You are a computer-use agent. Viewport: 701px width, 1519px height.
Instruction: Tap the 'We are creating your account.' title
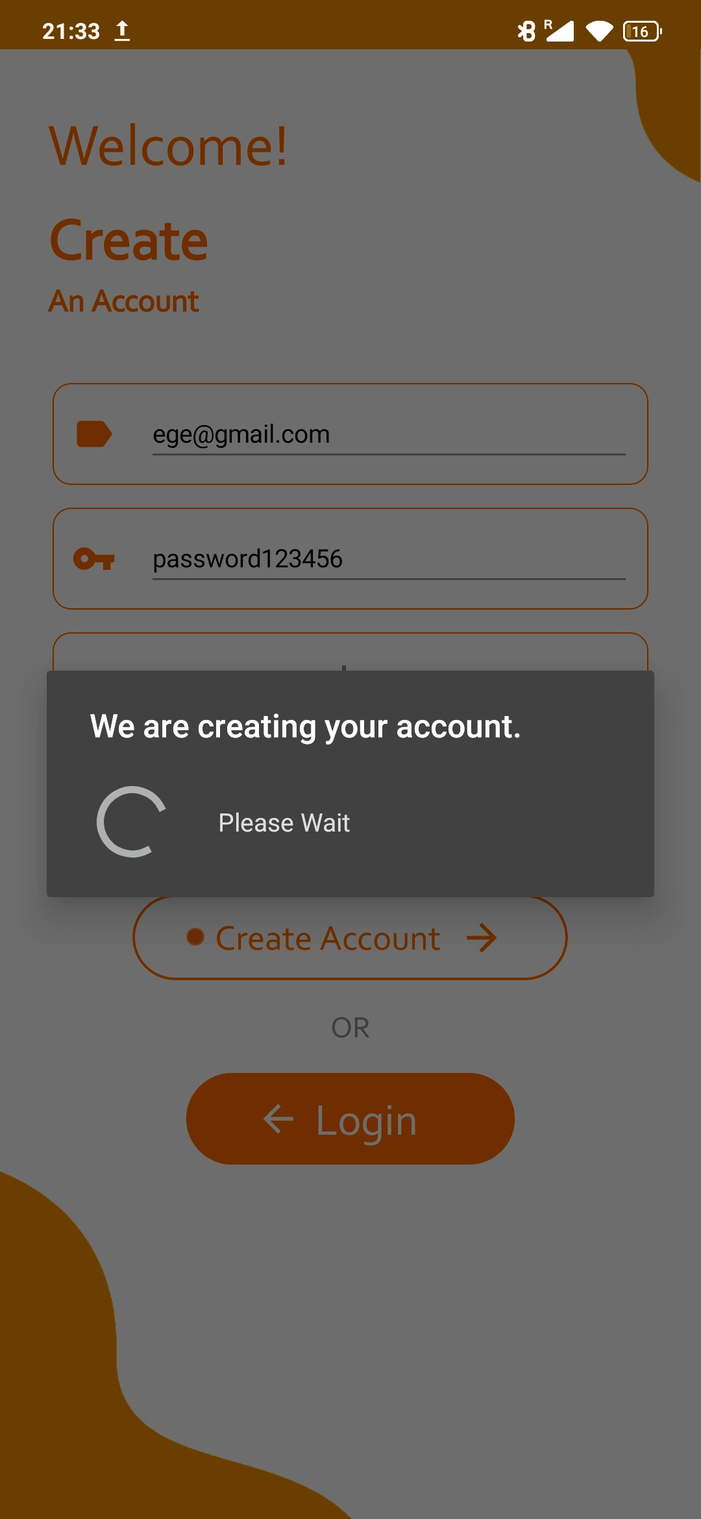point(305,726)
